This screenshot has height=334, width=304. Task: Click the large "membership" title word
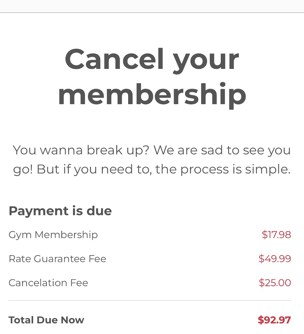click(x=152, y=94)
